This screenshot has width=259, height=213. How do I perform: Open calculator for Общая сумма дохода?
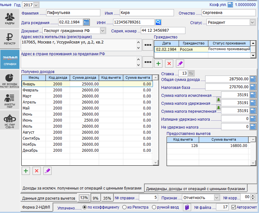tap(253, 79)
